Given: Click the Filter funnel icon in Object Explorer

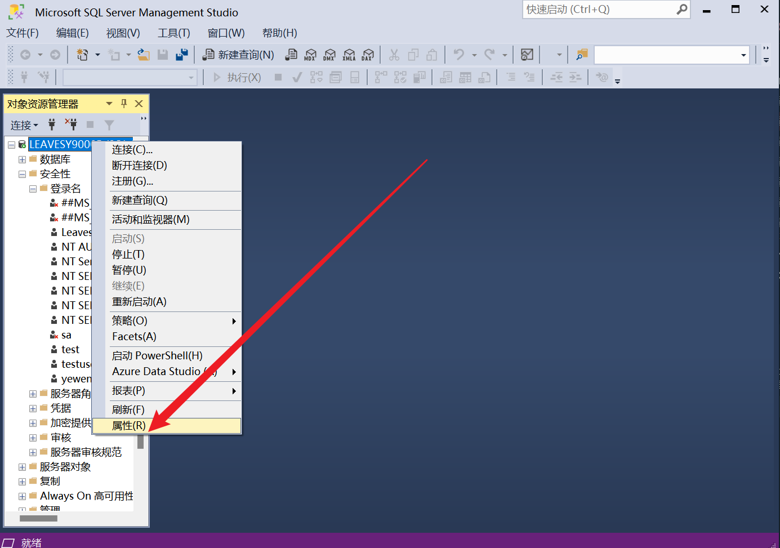Looking at the screenshot, I should [109, 124].
